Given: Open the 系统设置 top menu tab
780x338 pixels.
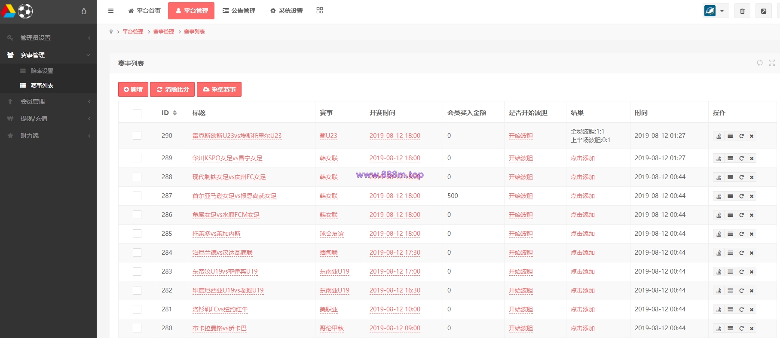Looking at the screenshot, I should 286,11.
